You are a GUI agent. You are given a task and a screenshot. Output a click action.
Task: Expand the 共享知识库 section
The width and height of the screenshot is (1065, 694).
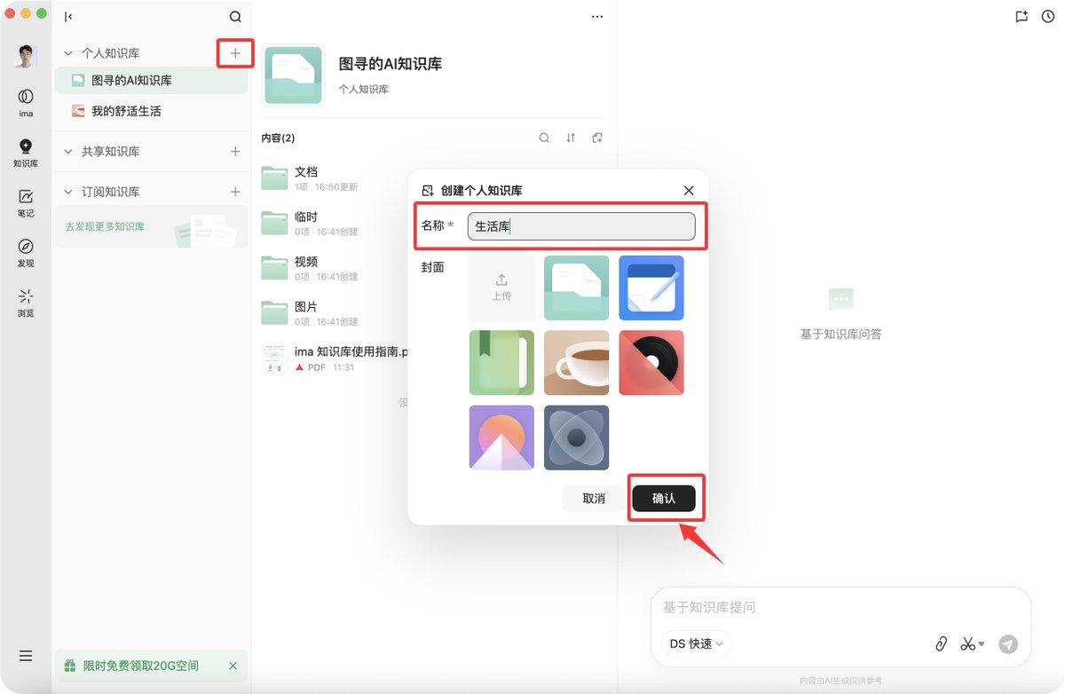click(x=68, y=152)
